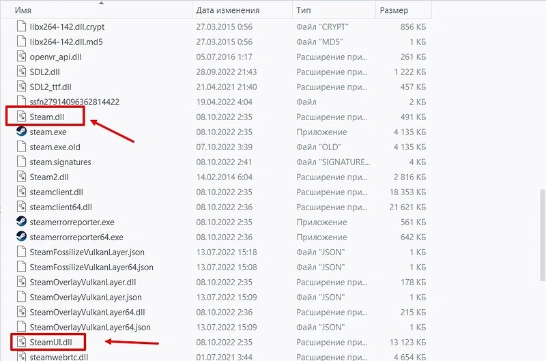This screenshot has width=546, height=361.
Task: Click the steam.exe.old file icon
Action: [21, 147]
